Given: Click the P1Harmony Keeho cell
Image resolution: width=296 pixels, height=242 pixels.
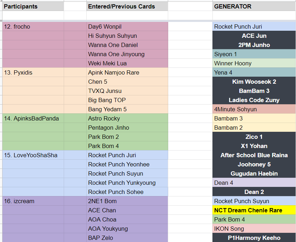Looking at the screenshot, I should coord(254,238).
